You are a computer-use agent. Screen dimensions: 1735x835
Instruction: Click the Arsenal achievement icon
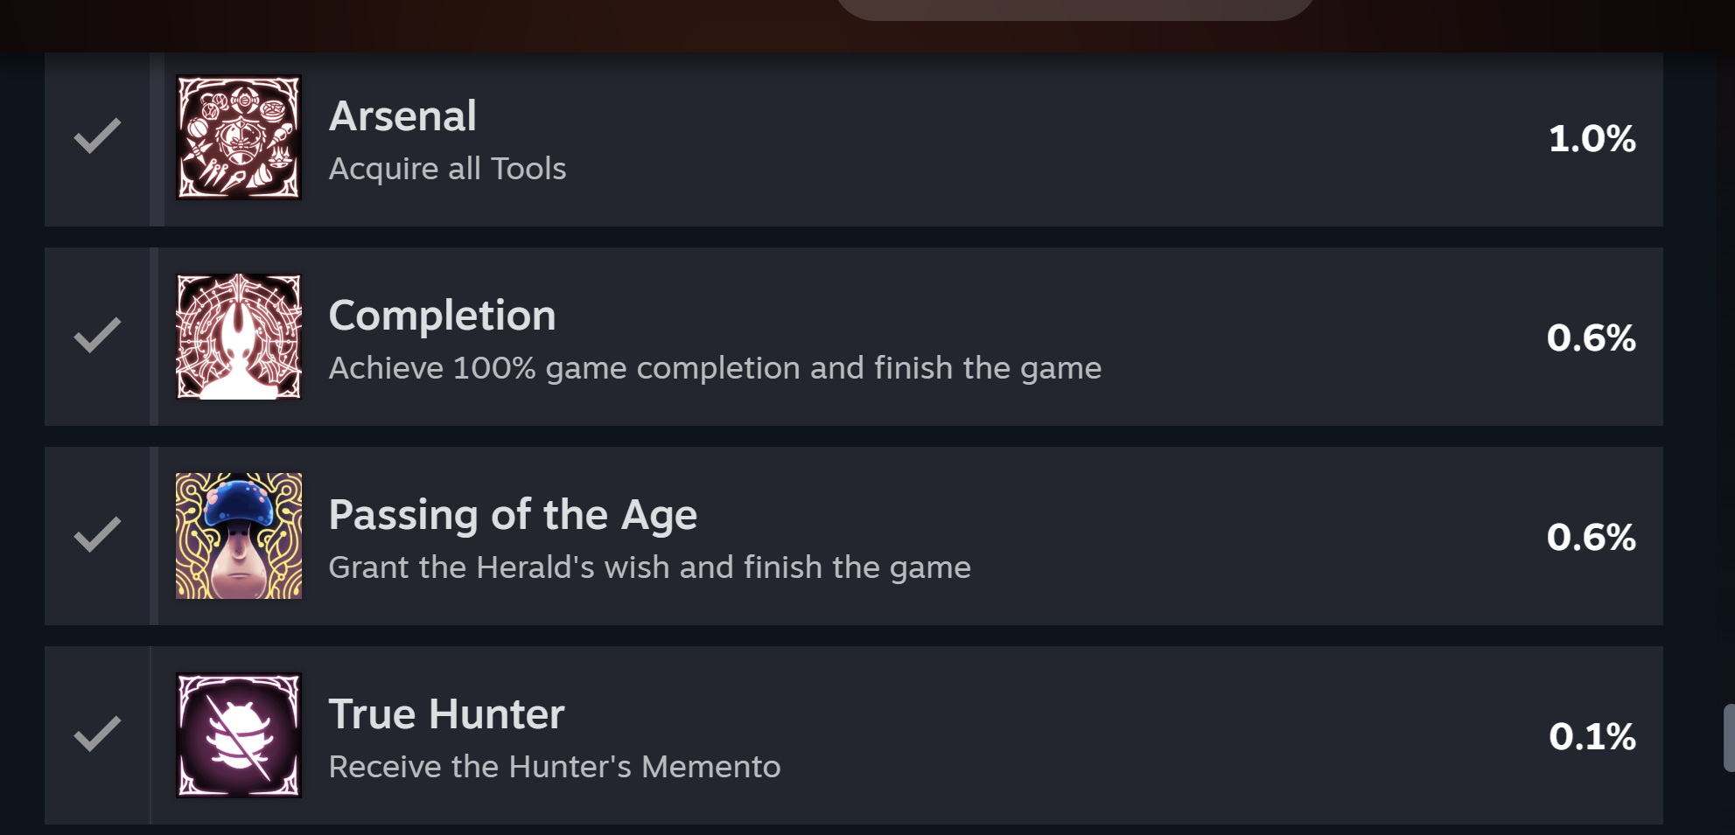(x=239, y=137)
